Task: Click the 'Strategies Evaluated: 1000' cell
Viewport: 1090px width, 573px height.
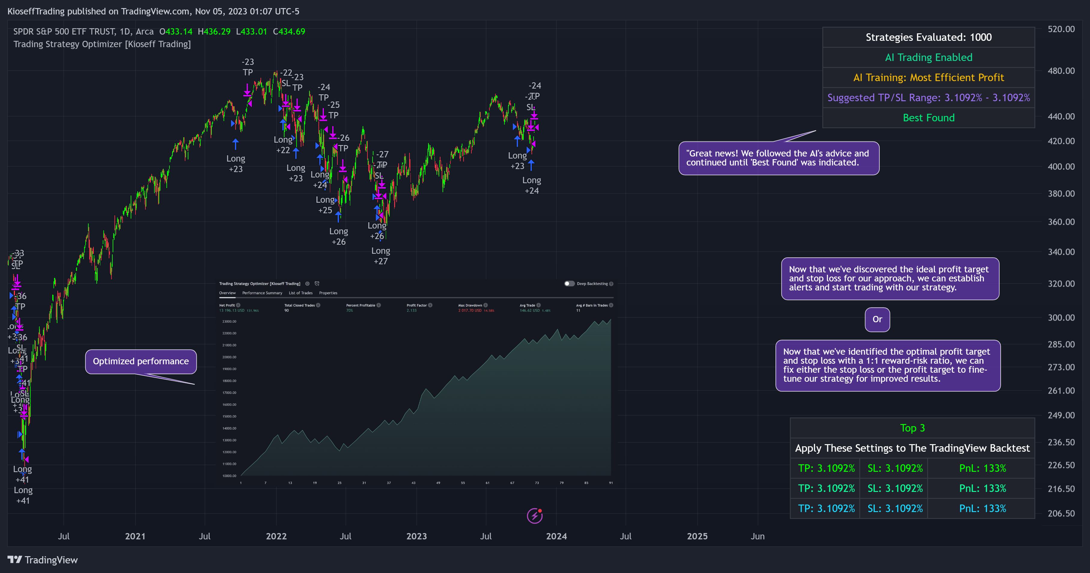Action: [x=928, y=37]
